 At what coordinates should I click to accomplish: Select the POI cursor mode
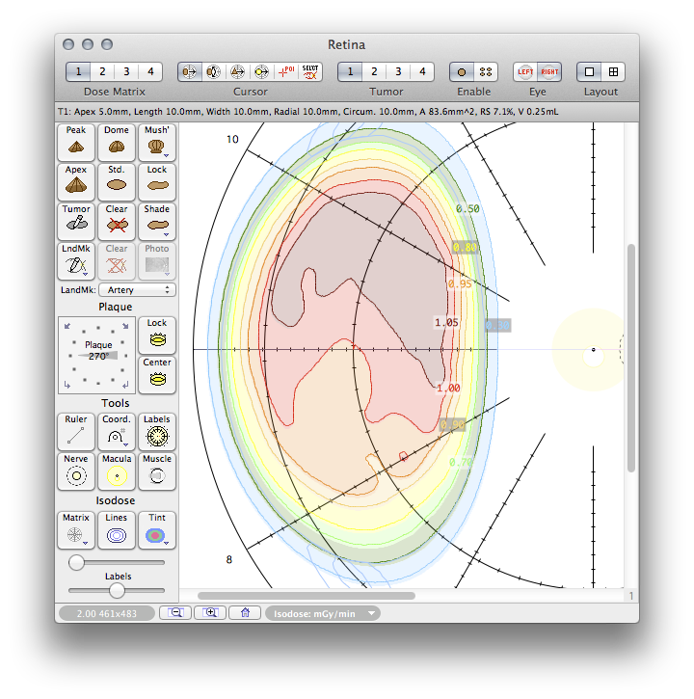(x=285, y=71)
